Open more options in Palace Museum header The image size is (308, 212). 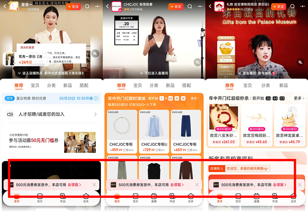click(303, 6)
